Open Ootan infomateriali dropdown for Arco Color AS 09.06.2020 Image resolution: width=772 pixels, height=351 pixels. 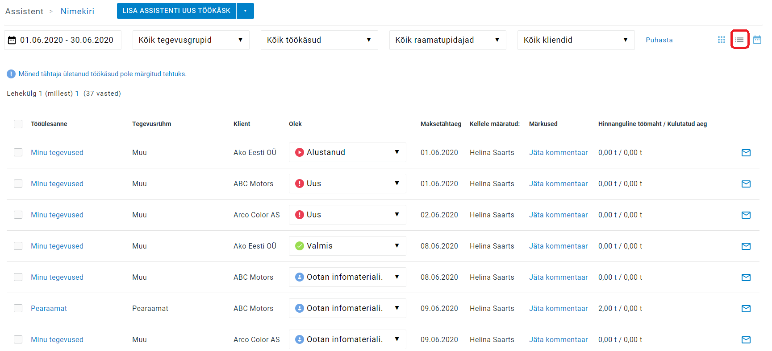point(347,339)
